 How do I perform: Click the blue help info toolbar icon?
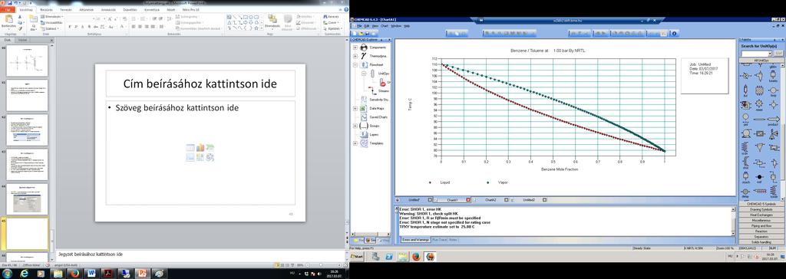(x=674, y=34)
